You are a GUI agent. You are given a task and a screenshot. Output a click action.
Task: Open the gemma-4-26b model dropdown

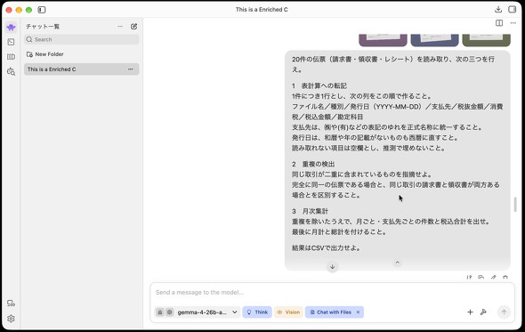coord(207,312)
